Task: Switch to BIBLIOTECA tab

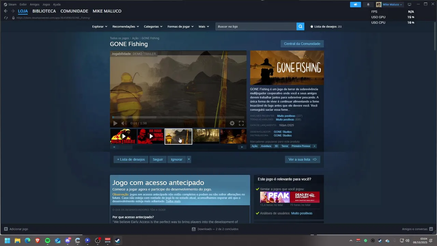Action: click(44, 11)
